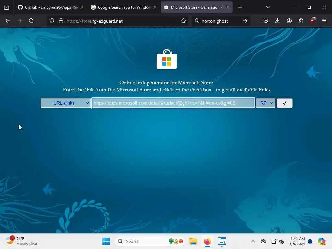Click the muted volume tray icon
Screen dimensions: 332x249
click(282, 241)
